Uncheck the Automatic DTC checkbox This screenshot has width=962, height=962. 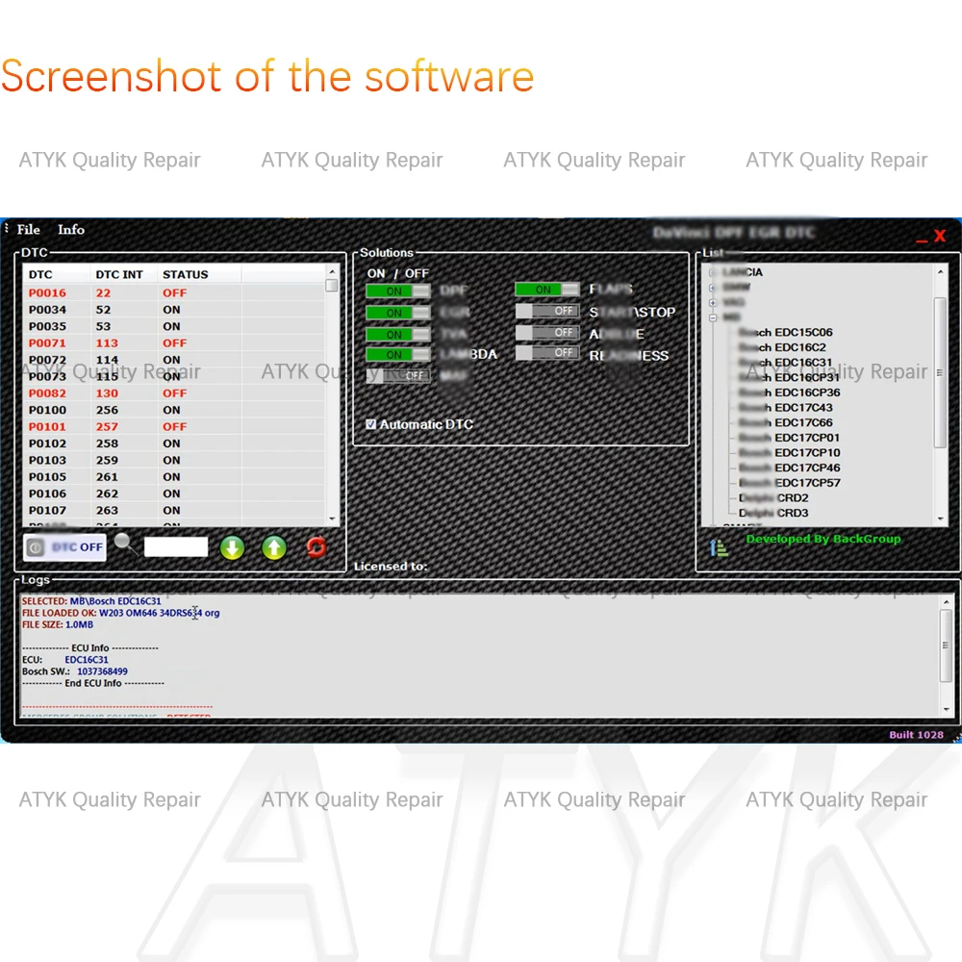(x=370, y=424)
